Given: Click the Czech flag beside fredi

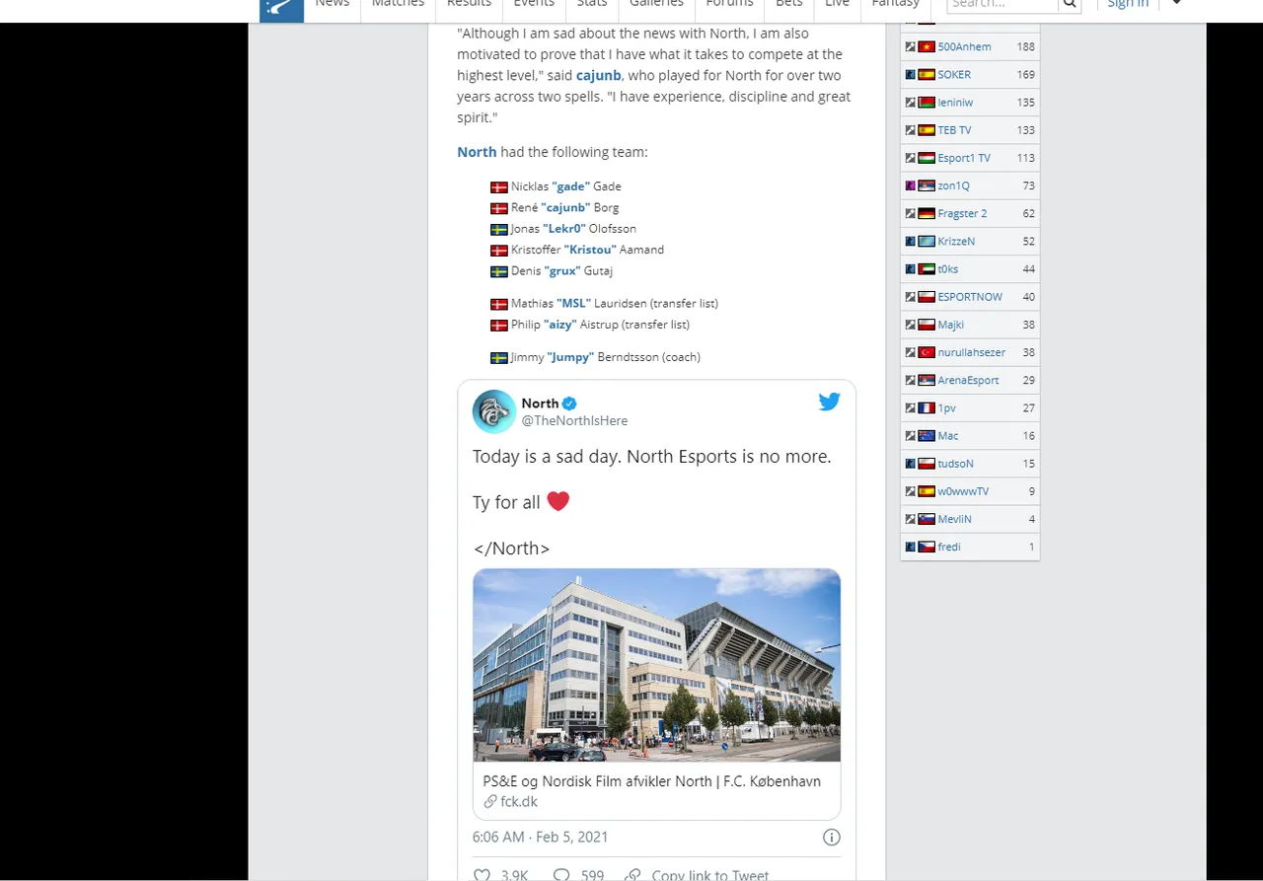Looking at the screenshot, I should [927, 547].
